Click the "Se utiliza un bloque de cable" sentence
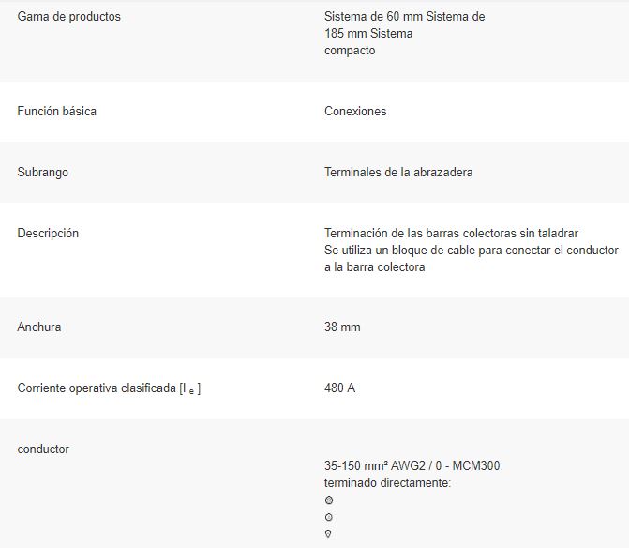Viewport: 629px width, 548px height. [x=471, y=251]
